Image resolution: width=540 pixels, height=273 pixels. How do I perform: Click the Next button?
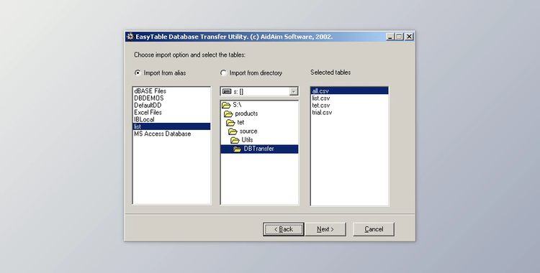click(x=325, y=229)
